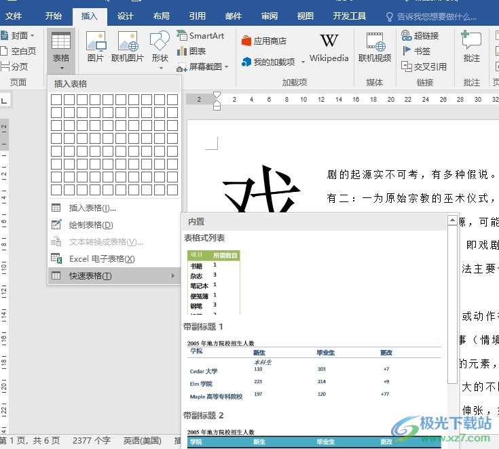Insert 联机视频 online video
This screenshot has height=449, width=499.
click(375, 47)
